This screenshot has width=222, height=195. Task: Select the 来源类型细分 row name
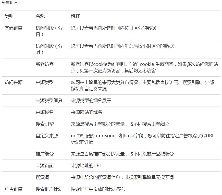49,101
